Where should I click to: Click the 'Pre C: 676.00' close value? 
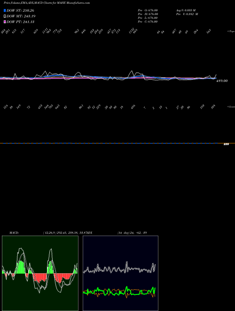click(x=148, y=22)
